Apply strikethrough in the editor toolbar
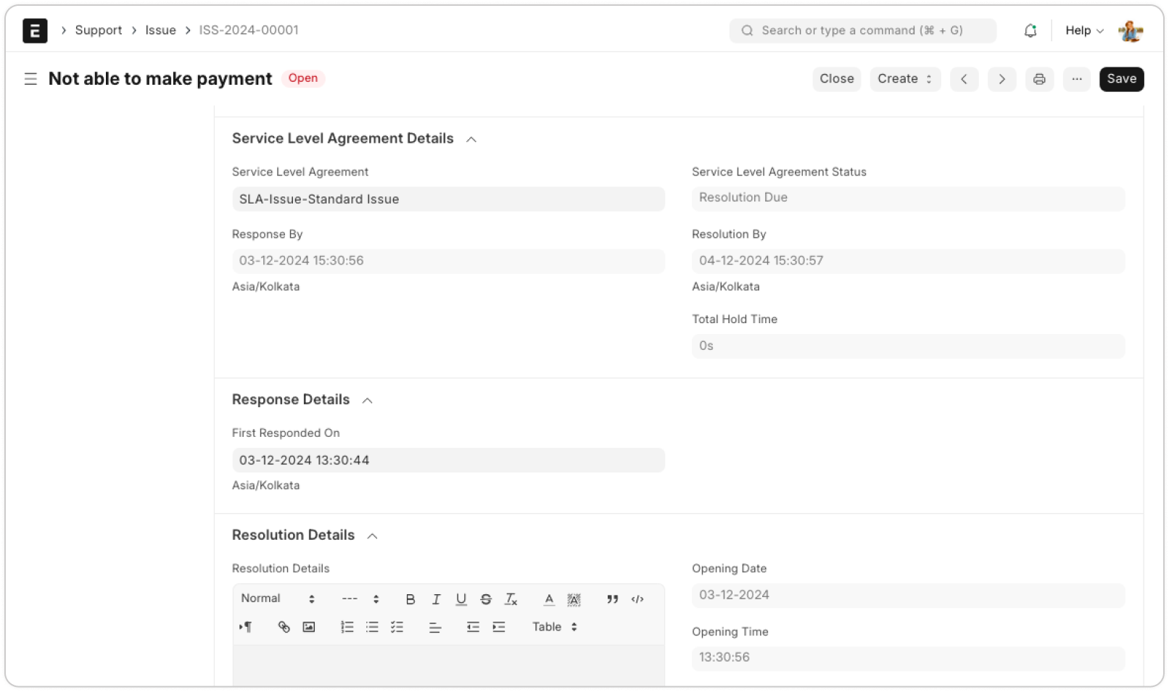The width and height of the screenshot is (1169, 692). [486, 599]
